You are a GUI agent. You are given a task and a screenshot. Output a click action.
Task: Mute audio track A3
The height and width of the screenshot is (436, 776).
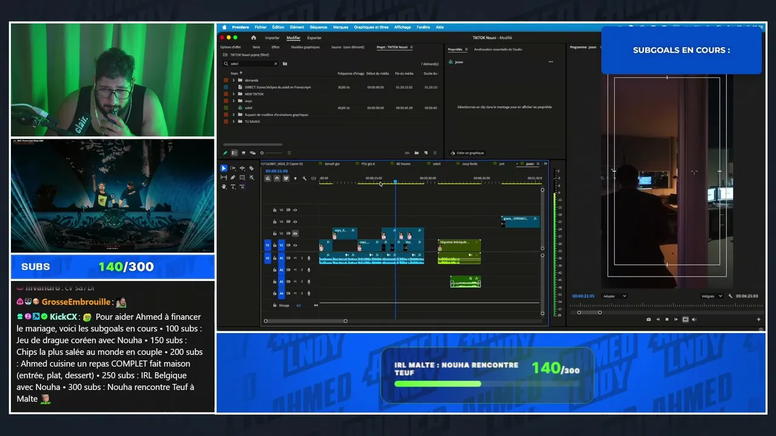click(x=295, y=282)
